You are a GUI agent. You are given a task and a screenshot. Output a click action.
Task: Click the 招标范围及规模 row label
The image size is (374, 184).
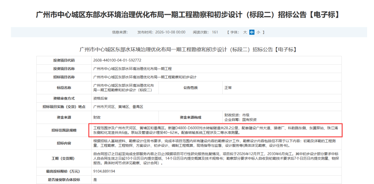pyautogui.click(x=64, y=130)
